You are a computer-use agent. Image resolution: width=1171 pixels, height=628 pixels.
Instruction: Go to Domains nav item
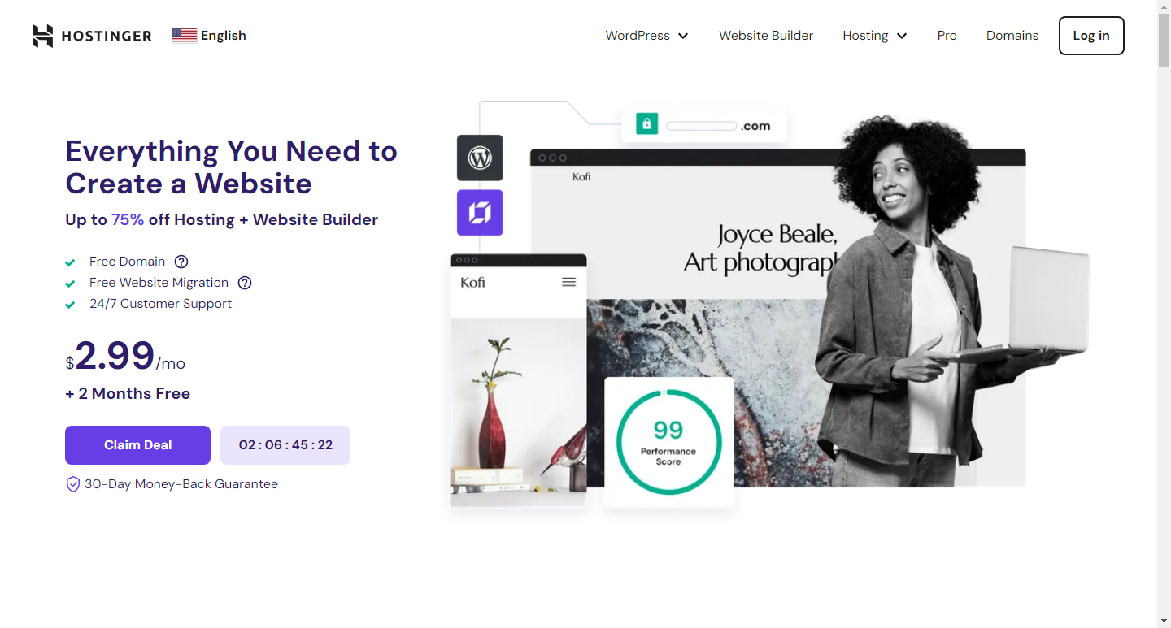[x=1012, y=36]
